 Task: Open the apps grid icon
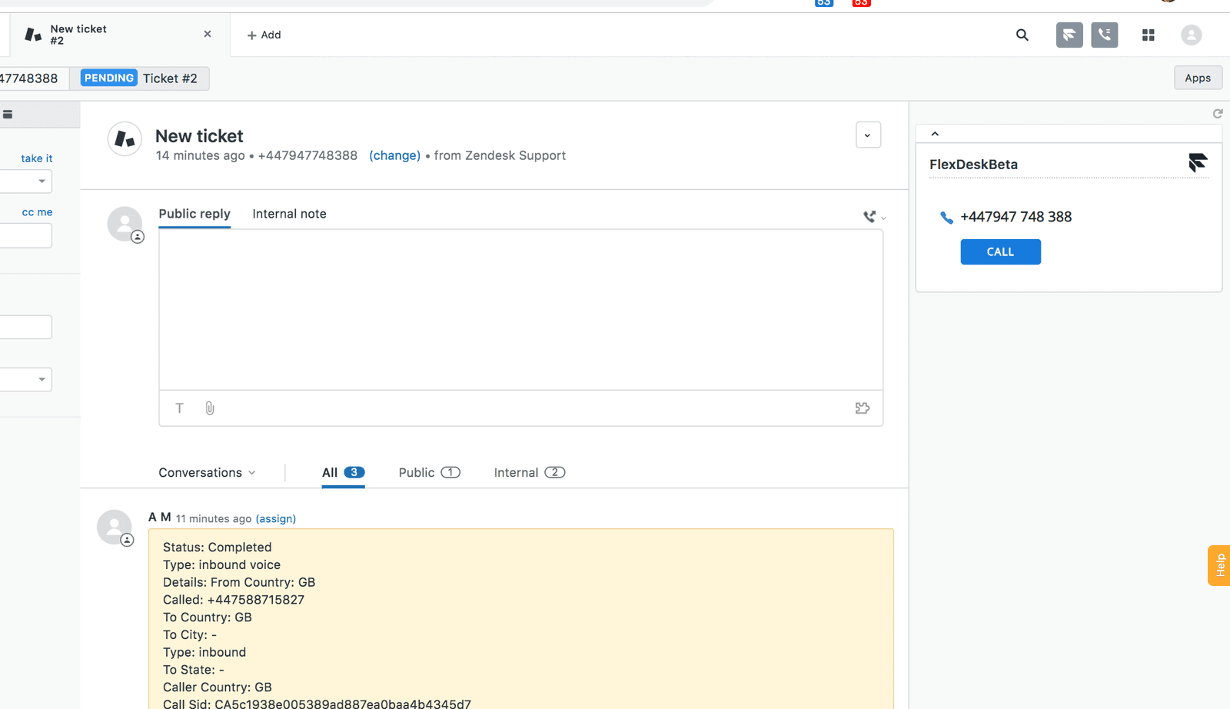pyautogui.click(x=1148, y=35)
